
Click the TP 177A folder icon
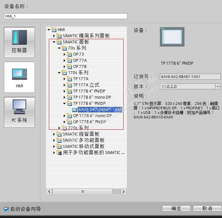point(69,79)
